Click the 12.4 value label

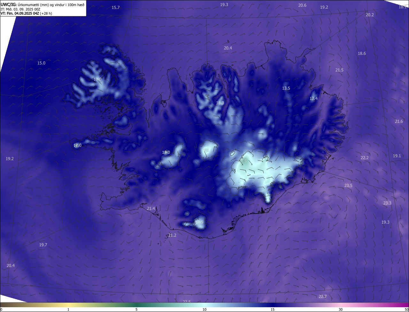click(x=313, y=98)
